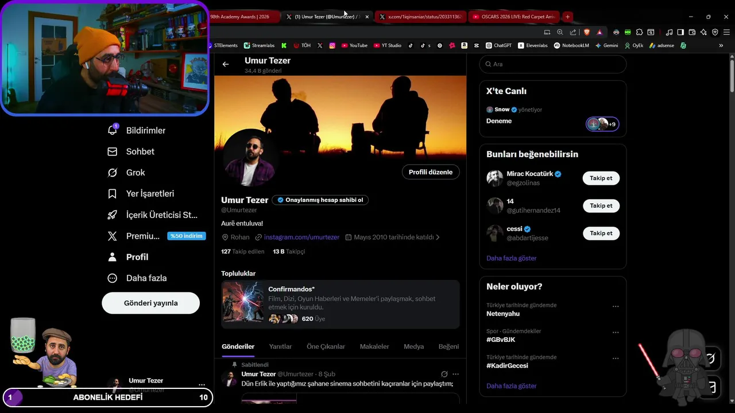Viewport: 735px width, 413px height.
Task: Open Gemini bookmark
Action: (x=606, y=45)
